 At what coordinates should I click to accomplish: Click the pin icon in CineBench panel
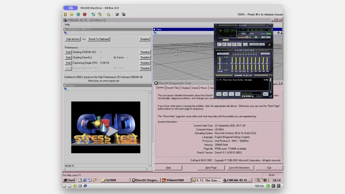tap(66, 33)
